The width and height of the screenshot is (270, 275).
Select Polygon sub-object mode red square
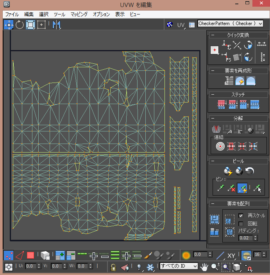tap(30, 256)
